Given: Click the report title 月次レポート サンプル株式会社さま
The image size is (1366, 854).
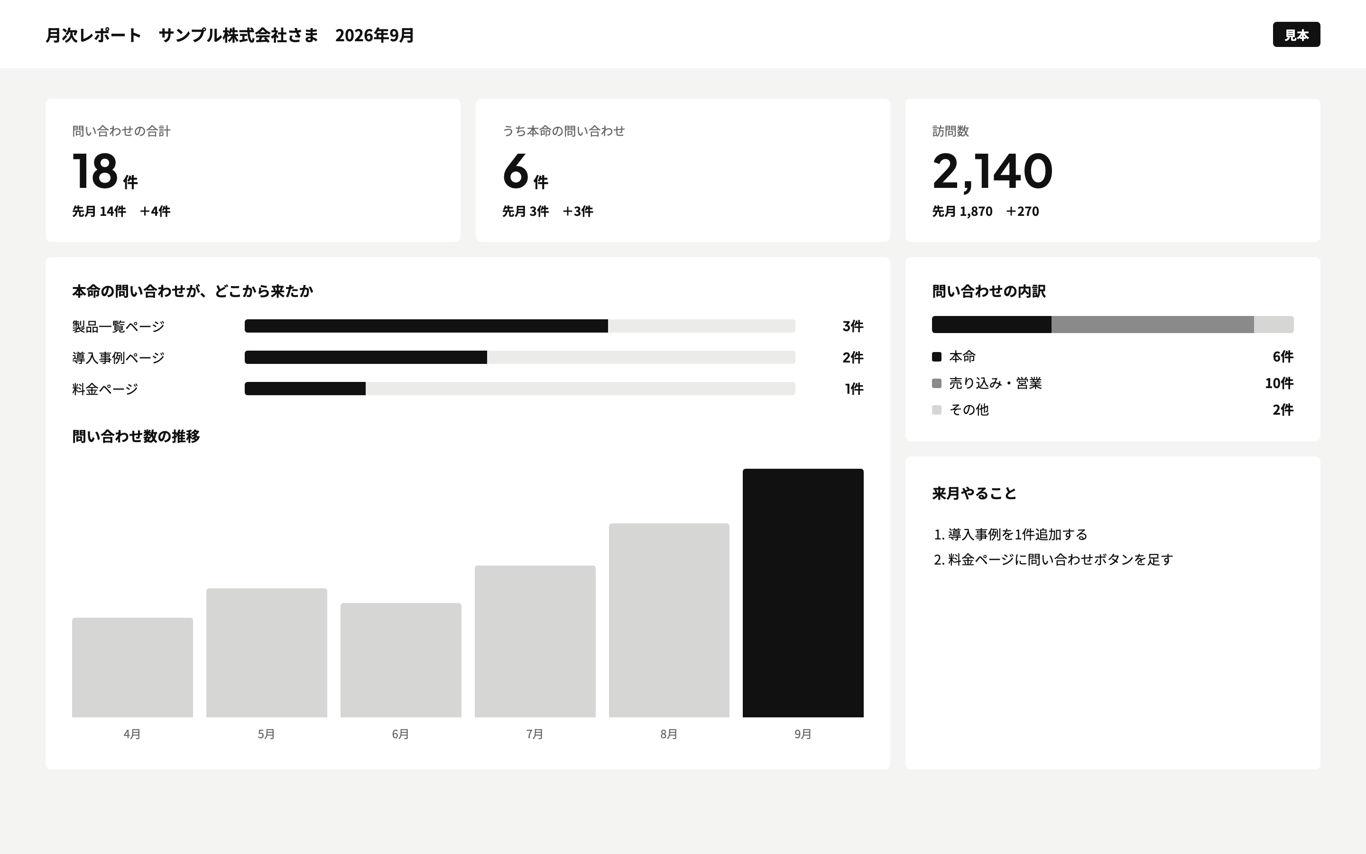Looking at the screenshot, I should (x=182, y=35).
